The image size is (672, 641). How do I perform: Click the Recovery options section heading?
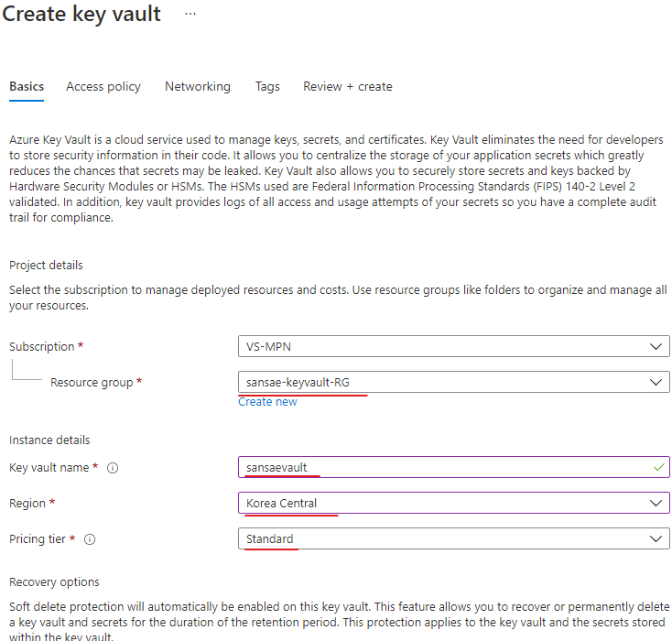54,582
